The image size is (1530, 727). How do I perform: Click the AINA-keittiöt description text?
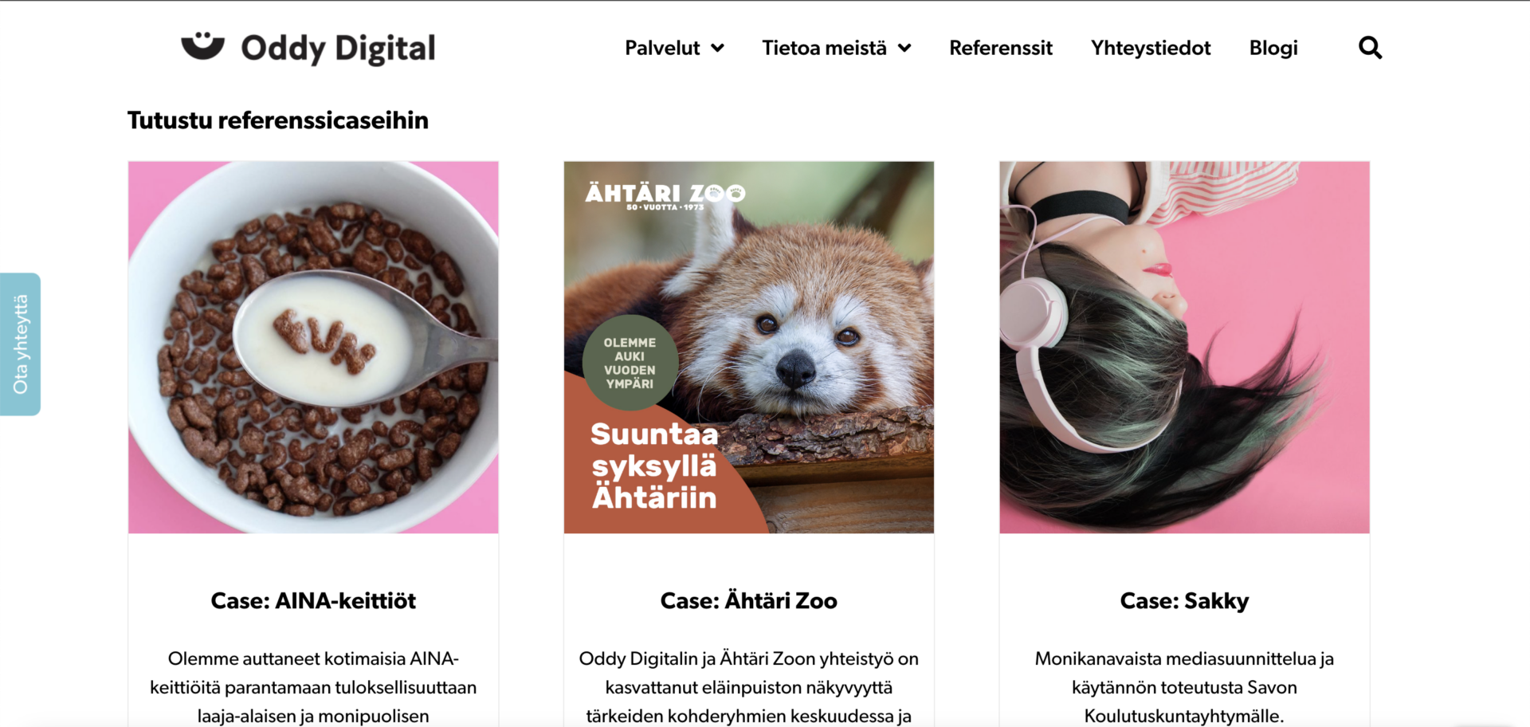pos(313,687)
